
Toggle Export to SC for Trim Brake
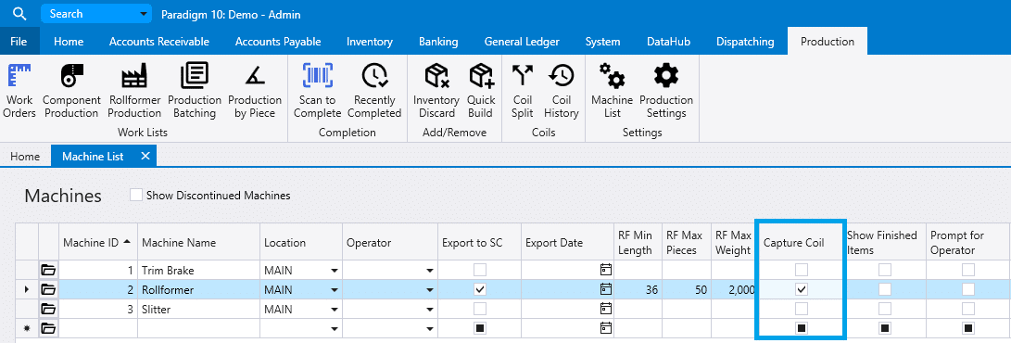(x=480, y=270)
